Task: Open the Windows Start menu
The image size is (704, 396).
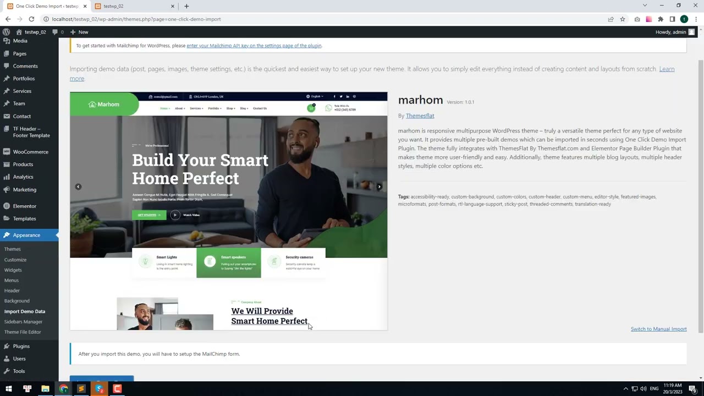Action: tap(9, 389)
